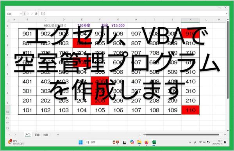This screenshot has height=151, width=234.
Task: Select room cell 106
Action: click(118, 110)
